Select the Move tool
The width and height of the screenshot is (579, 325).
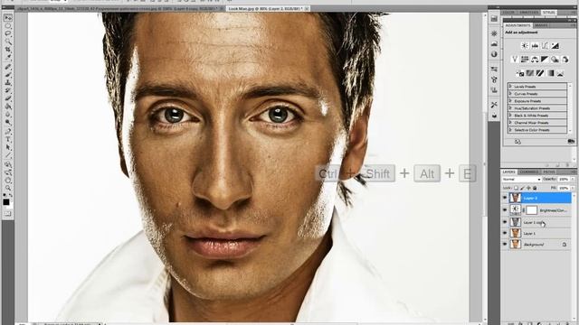[x=8, y=18]
